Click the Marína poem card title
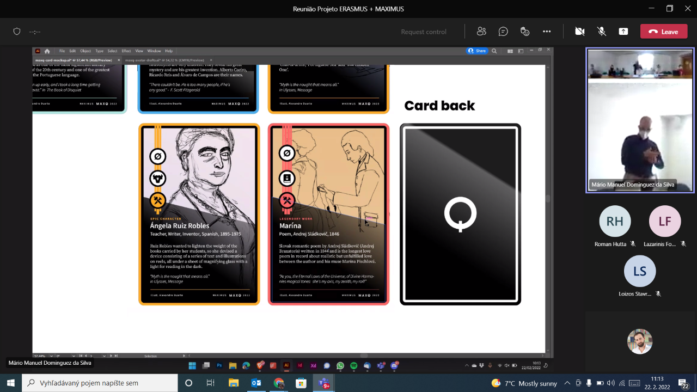697x392 pixels. tap(290, 225)
